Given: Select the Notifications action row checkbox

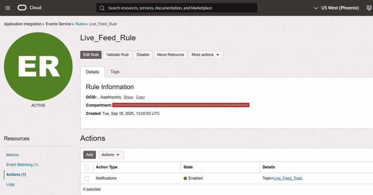Looking at the screenshot, I should click(87, 179).
